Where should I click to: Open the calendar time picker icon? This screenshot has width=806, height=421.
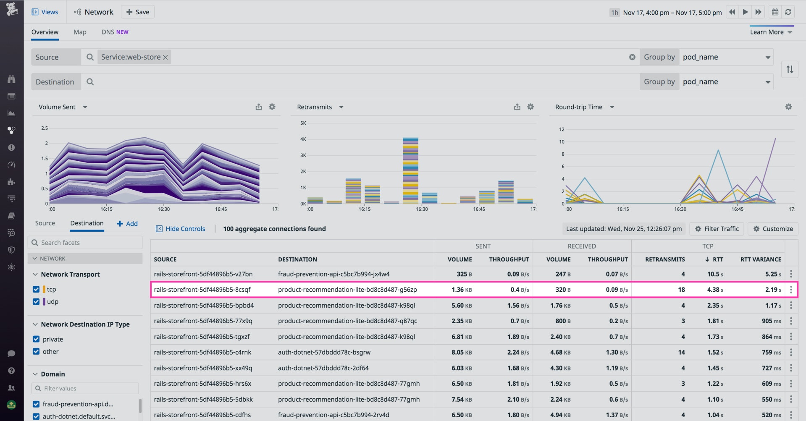point(775,12)
